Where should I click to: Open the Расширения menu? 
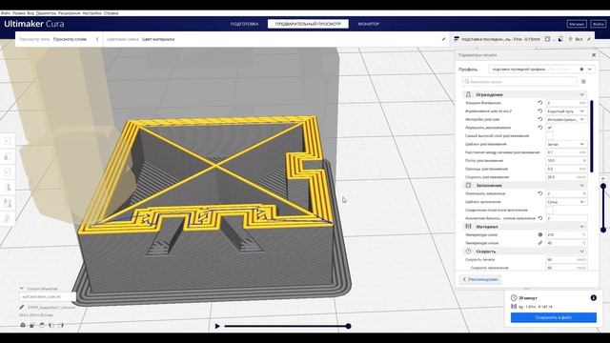70,12
